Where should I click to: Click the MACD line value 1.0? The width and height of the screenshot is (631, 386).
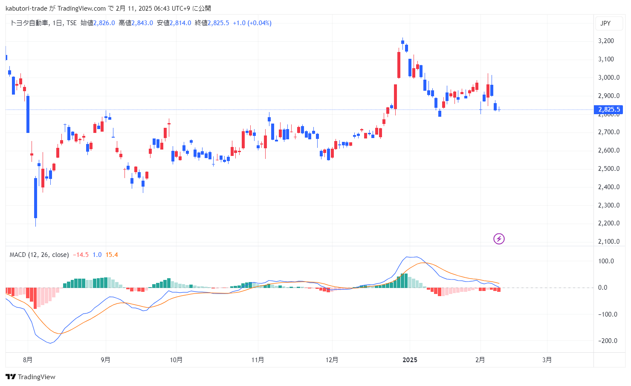[97, 255]
